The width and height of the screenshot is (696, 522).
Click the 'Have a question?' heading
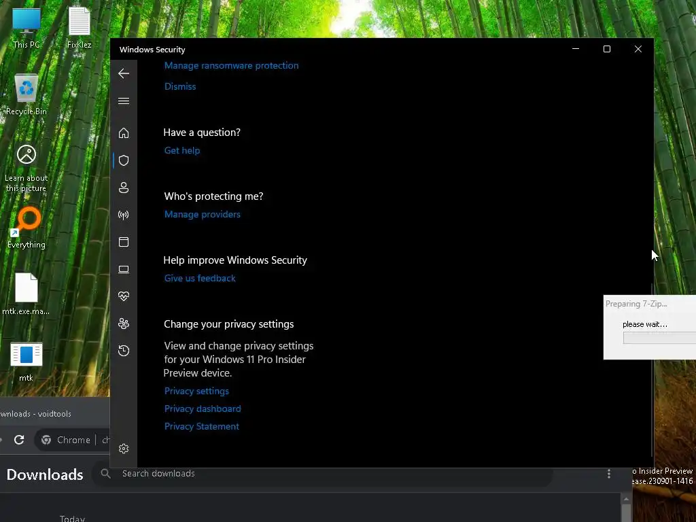point(202,133)
